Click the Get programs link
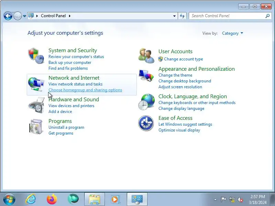 click(x=61, y=133)
